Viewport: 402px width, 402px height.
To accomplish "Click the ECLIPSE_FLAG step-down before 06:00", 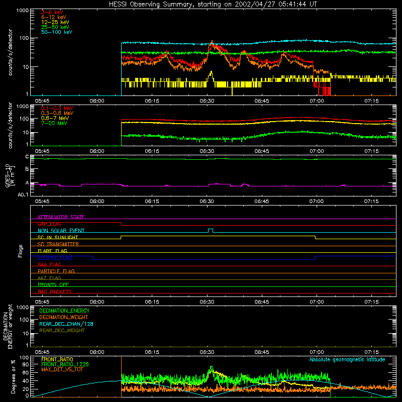I will [x=93, y=258].
